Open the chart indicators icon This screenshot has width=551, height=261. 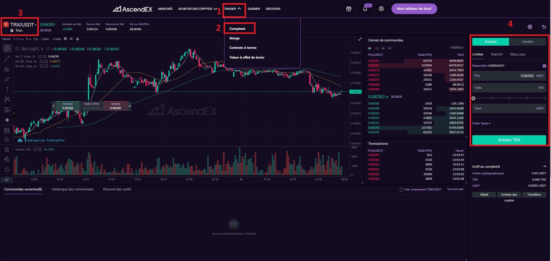(71, 39)
